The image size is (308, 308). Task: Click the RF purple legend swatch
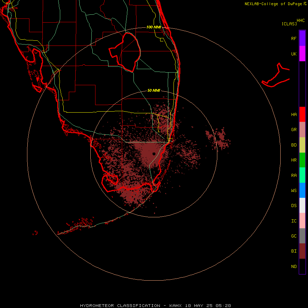pos(302,38)
